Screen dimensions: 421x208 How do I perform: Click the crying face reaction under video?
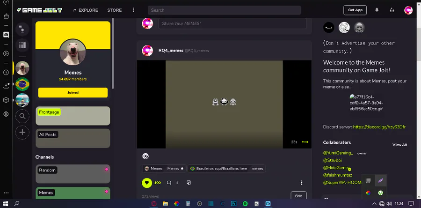coord(145,156)
